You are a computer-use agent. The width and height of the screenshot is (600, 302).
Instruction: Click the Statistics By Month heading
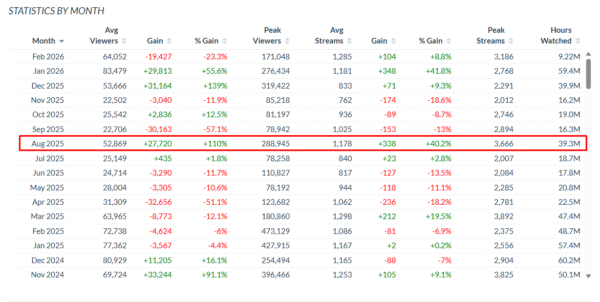pos(56,11)
